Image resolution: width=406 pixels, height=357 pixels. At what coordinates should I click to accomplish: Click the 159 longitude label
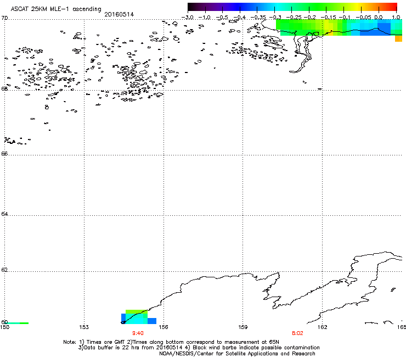[243, 327]
